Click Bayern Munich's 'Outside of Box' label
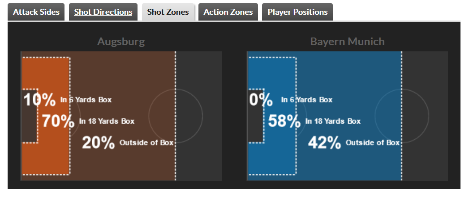The height and width of the screenshot is (205, 469). pyautogui.click(x=372, y=143)
